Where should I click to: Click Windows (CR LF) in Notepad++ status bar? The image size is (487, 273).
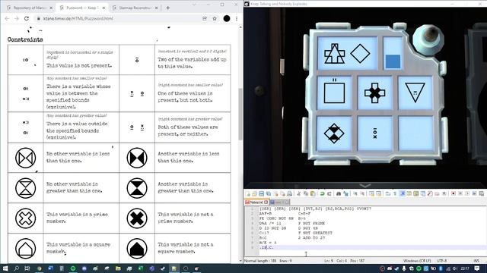(417, 261)
